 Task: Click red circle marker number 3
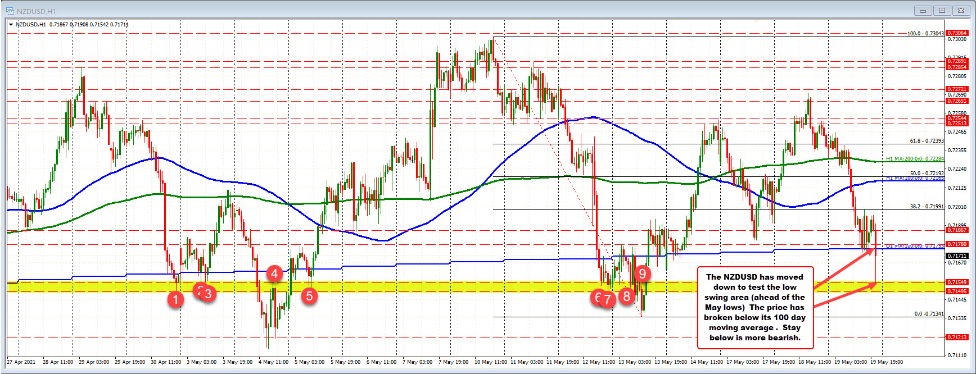pyautogui.click(x=209, y=293)
